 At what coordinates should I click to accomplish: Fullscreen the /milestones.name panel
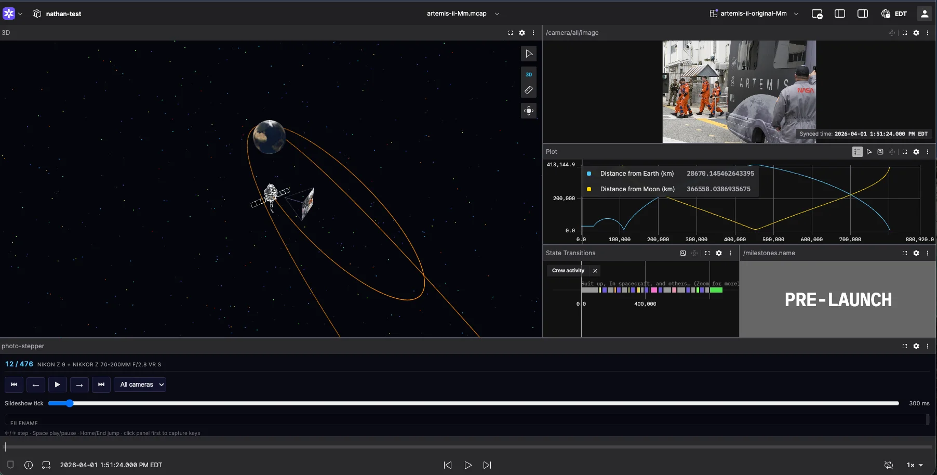905,253
